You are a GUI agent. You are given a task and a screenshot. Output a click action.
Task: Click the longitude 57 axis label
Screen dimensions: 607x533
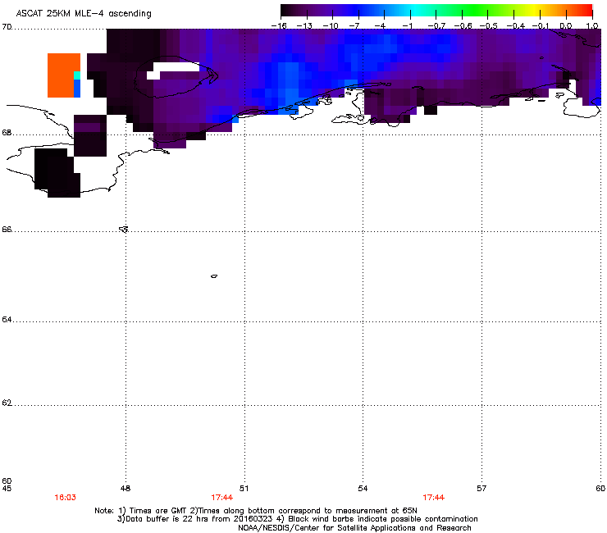pos(481,489)
